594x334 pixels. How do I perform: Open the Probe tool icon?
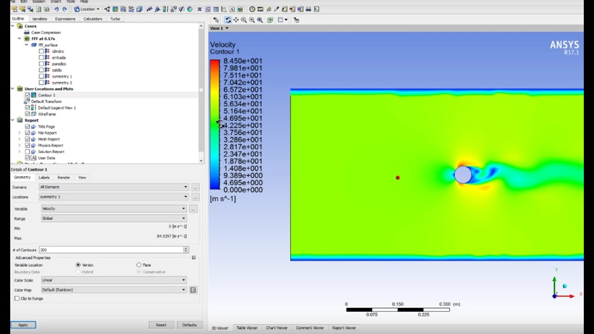click(x=277, y=9)
